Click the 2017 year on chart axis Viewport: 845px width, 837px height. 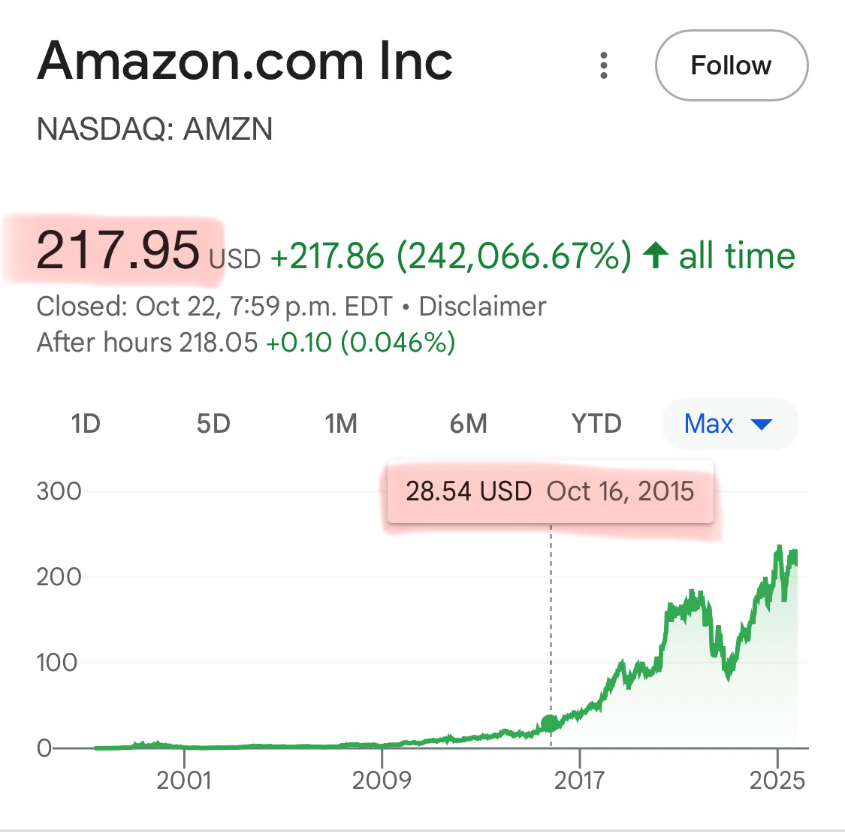579,780
